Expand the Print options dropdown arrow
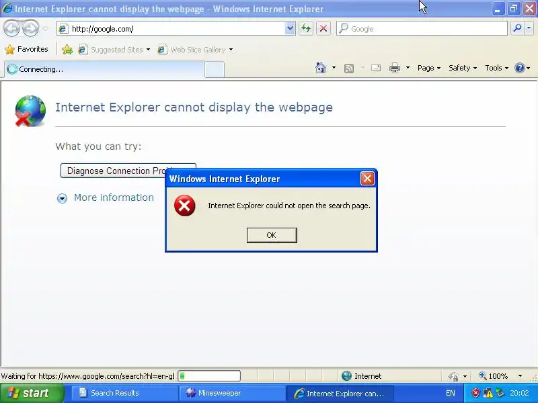Image resolution: width=538 pixels, height=403 pixels. pyautogui.click(x=408, y=68)
